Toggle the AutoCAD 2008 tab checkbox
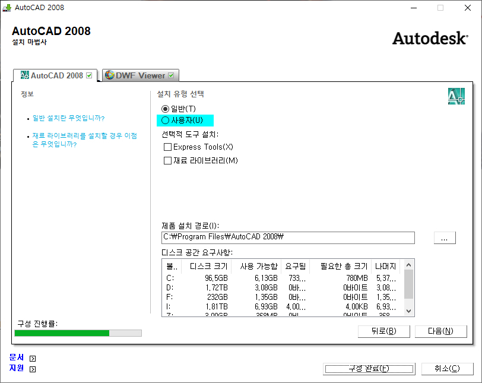 click(x=89, y=75)
